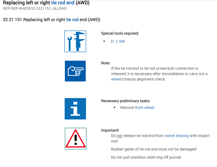217x167 pixels.
Task: Click the blue pointing hand note icon
Action: click(75, 71)
